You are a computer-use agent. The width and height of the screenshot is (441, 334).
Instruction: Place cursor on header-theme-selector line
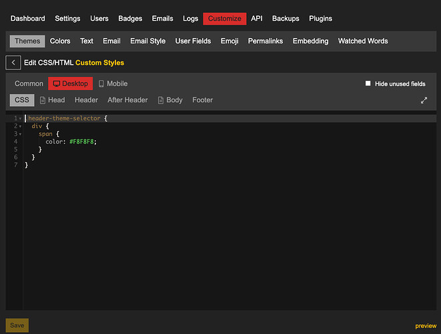(x=230, y=118)
